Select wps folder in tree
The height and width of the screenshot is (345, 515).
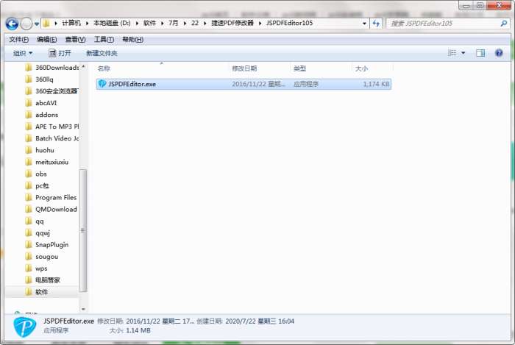pos(37,268)
